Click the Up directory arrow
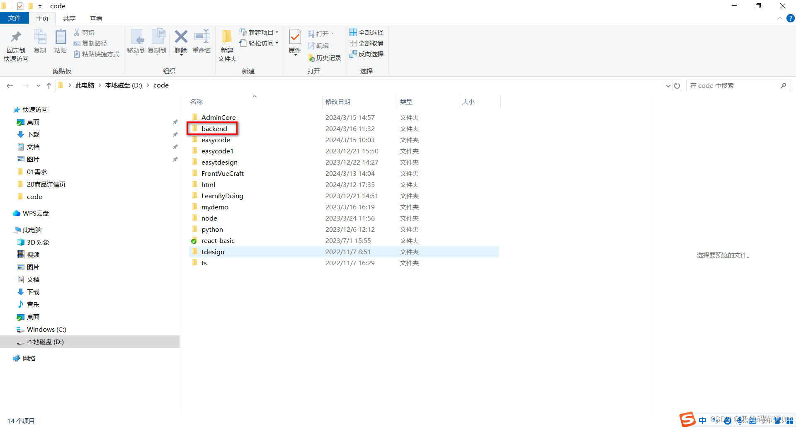 pyautogui.click(x=49, y=85)
